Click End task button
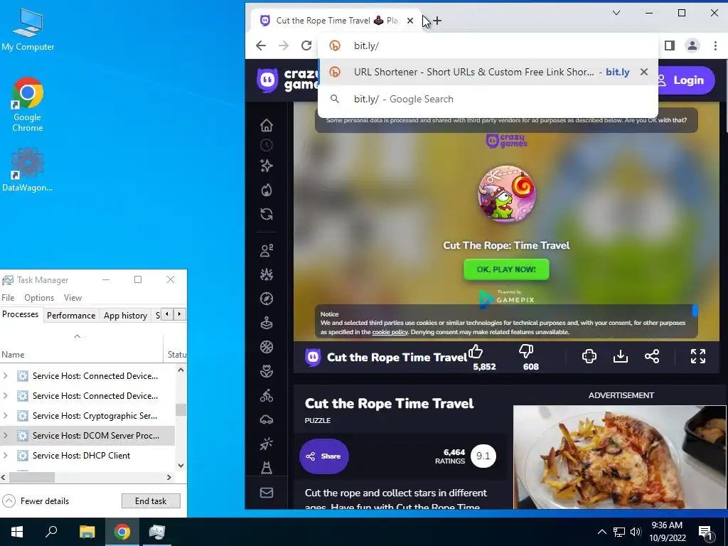 pos(151,501)
